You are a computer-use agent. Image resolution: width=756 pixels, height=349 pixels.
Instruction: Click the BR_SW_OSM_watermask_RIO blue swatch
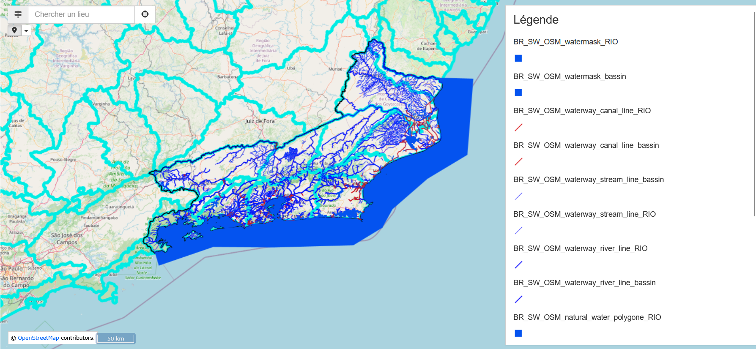point(518,58)
